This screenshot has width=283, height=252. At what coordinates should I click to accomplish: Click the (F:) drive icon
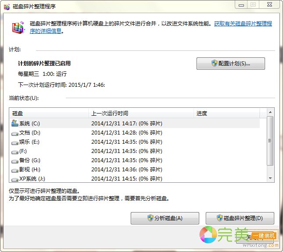[15, 151]
